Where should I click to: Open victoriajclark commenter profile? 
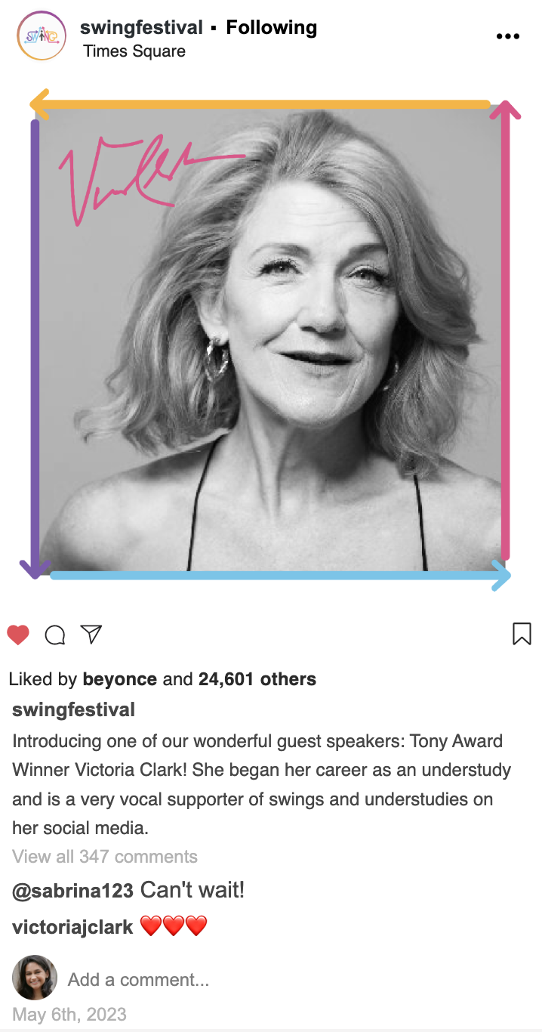72,927
